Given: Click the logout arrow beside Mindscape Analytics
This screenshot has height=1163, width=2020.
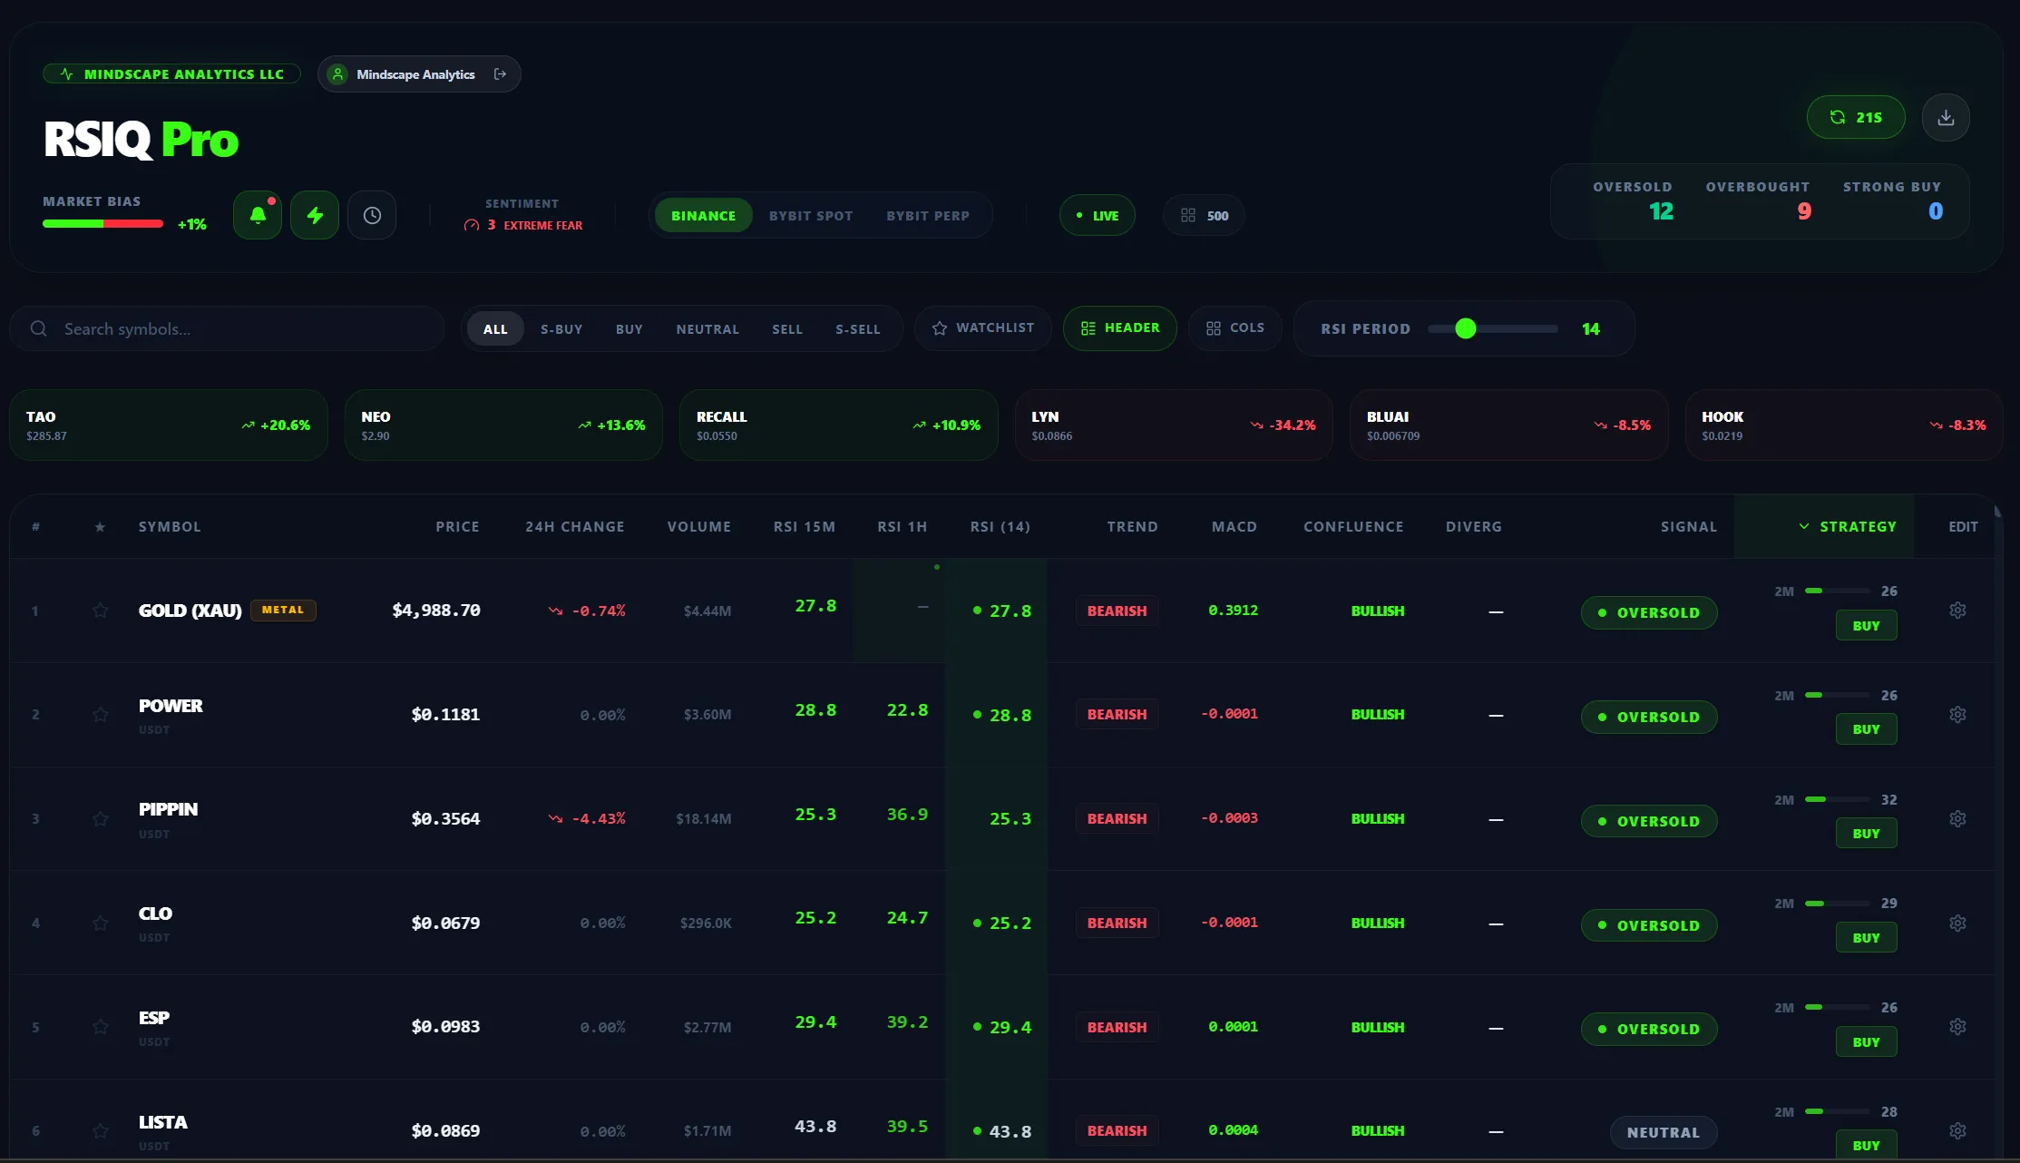Looking at the screenshot, I should tap(500, 74).
